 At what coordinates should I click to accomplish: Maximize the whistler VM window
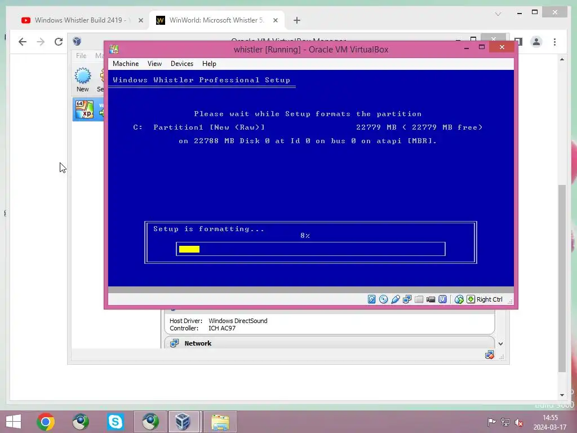click(x=482, y=47)
